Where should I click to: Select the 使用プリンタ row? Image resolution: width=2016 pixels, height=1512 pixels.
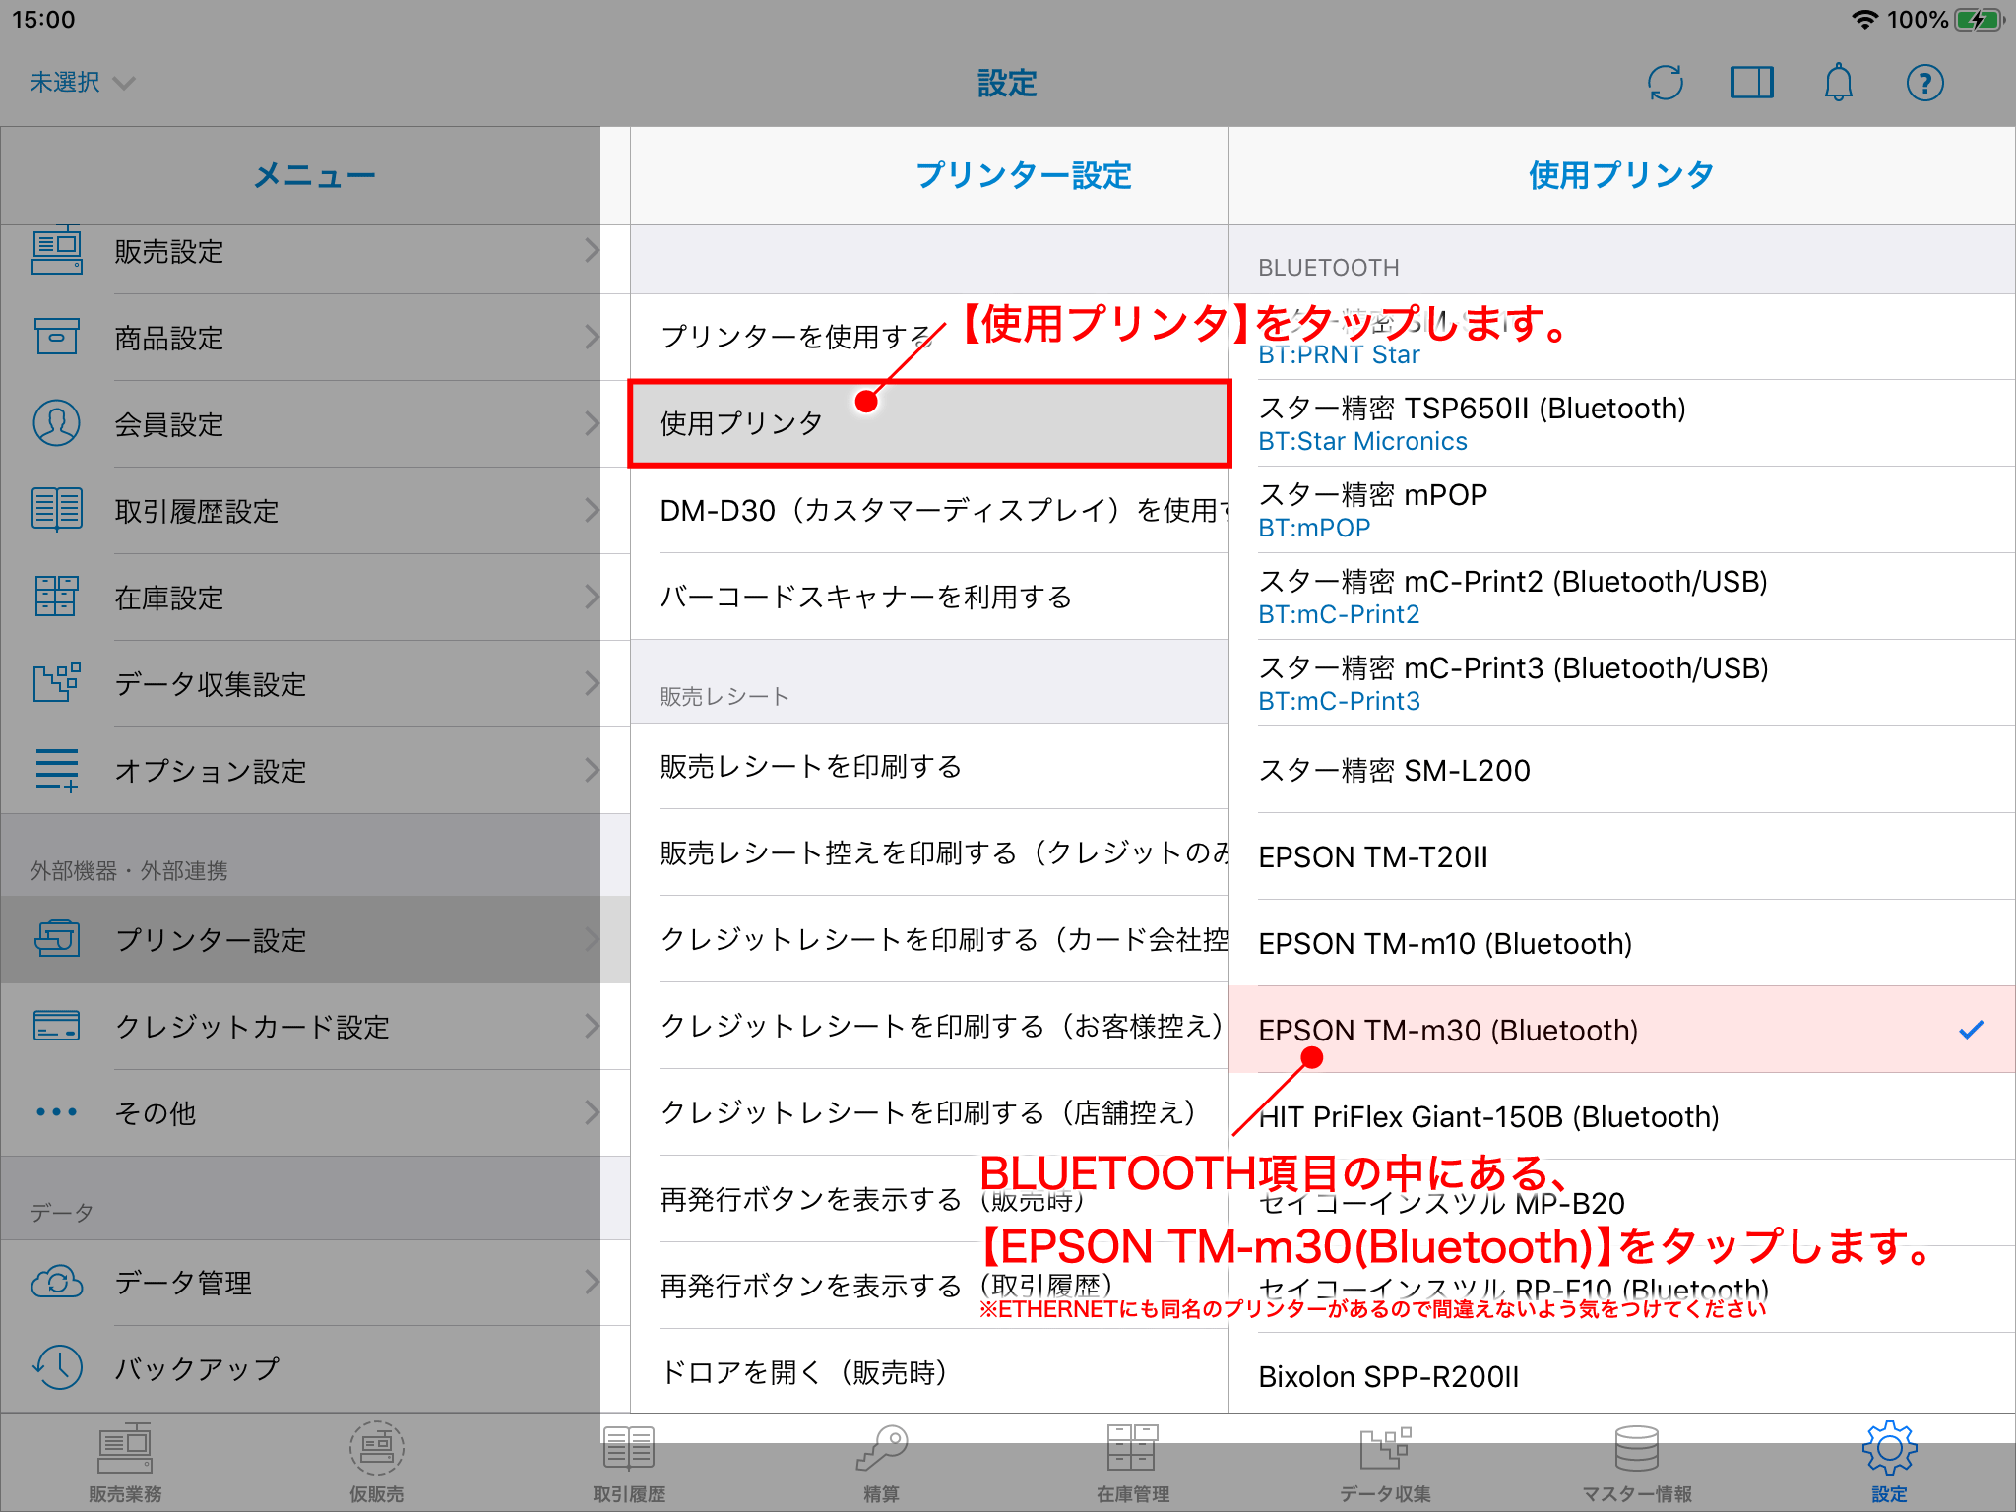tap(929, 423)
